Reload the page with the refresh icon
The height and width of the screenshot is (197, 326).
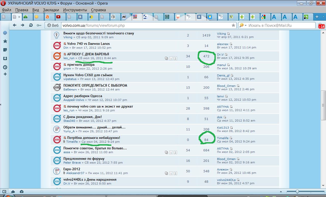click(x=31, y=25)
